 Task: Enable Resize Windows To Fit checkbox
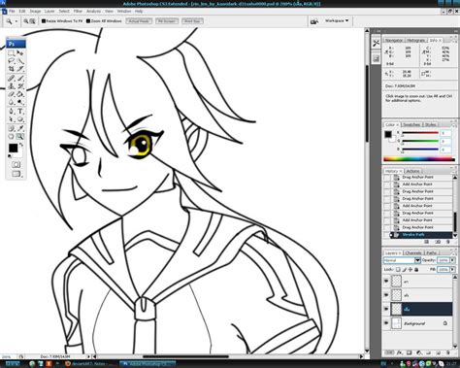tap(44, 21)
